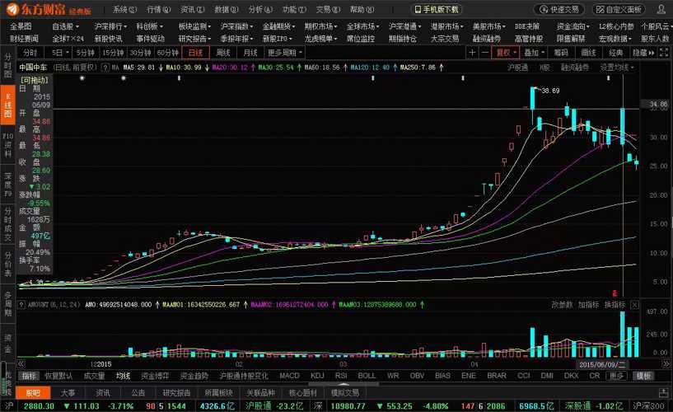Click the 快速交易 button
The width and height of the screenshot is (673, 412).
tap(558, 9)
